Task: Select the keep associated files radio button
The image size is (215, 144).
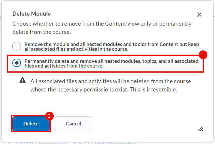Action: [x=17, y=46]
